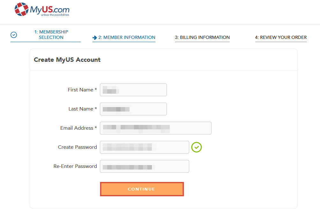Click the green password validation checkmark
320x224 pixels.
click(x=197, y=147)
